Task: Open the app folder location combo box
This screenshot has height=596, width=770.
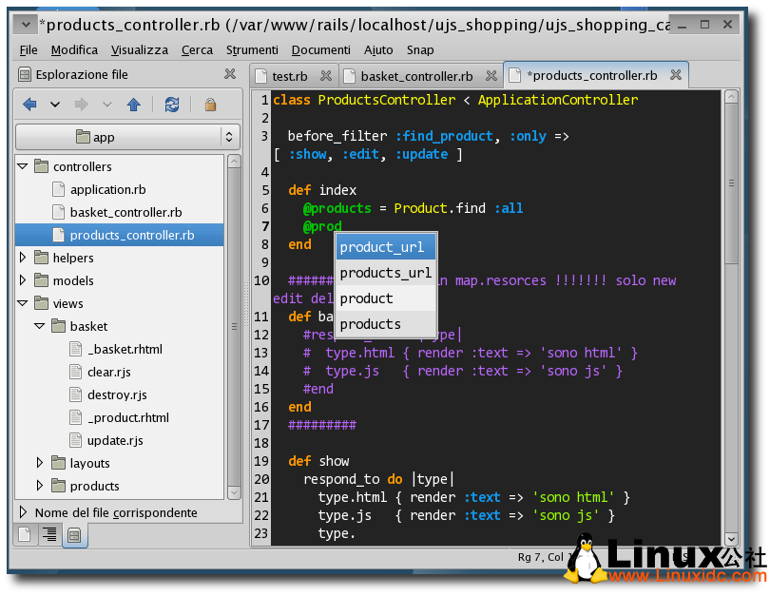Action: pyautogui.click(x=127, y=137)
